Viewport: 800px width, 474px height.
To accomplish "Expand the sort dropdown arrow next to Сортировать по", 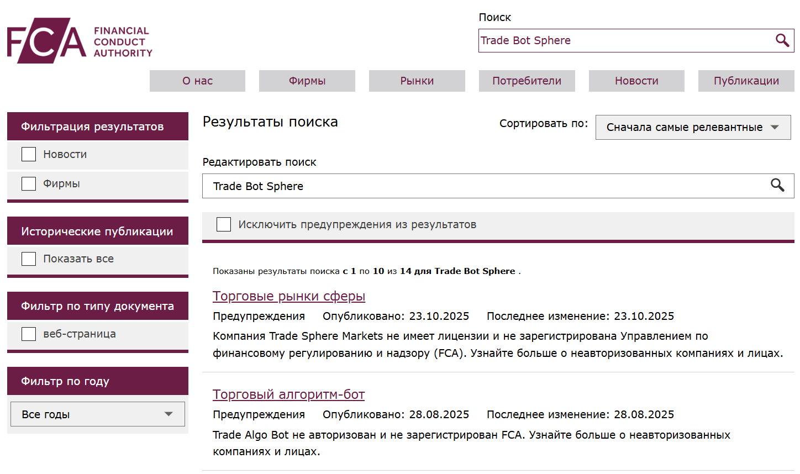I will pyautogui.click(x=775, y=127).
